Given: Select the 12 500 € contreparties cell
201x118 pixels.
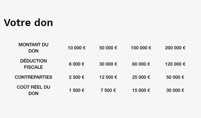Looking at the screenshot, I should 108,77.
